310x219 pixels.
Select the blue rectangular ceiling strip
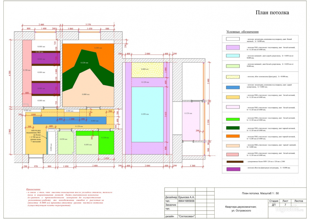[70, 120]
